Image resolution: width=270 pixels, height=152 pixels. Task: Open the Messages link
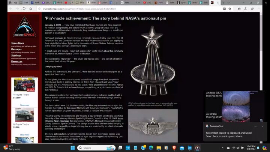(16, 49)
